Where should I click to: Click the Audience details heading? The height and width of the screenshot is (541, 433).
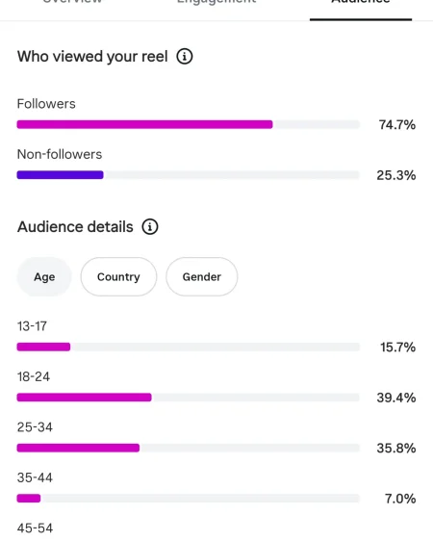(x=75, y=226)
